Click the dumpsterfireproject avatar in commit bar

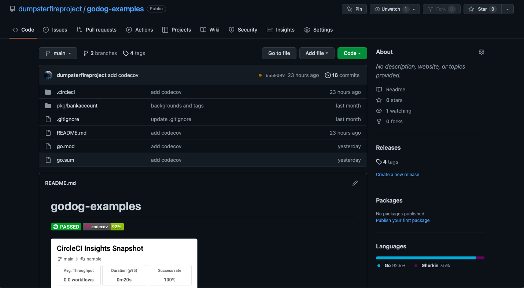(48, 75)
